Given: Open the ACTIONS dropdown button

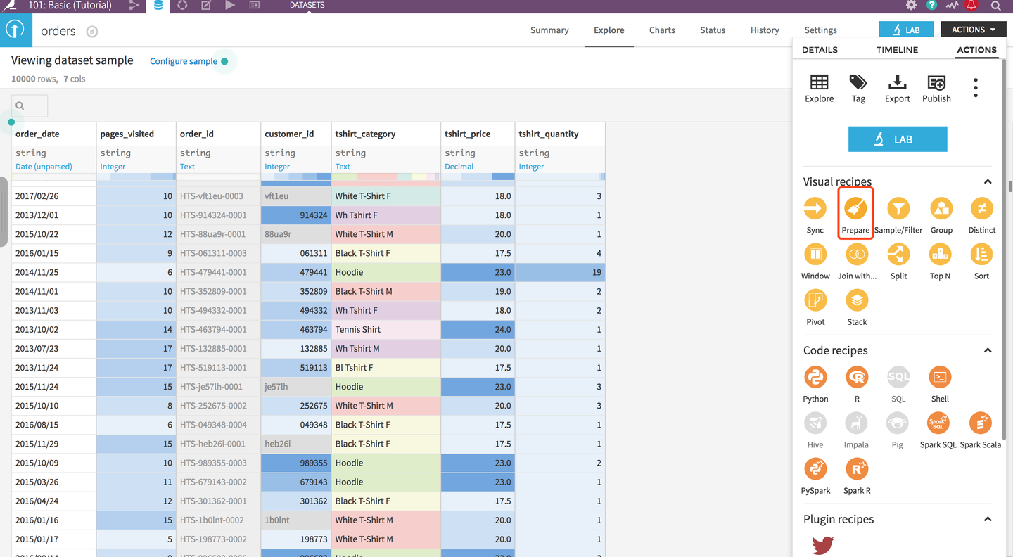Looking at the screenshot, I should (x=974, y=30).
